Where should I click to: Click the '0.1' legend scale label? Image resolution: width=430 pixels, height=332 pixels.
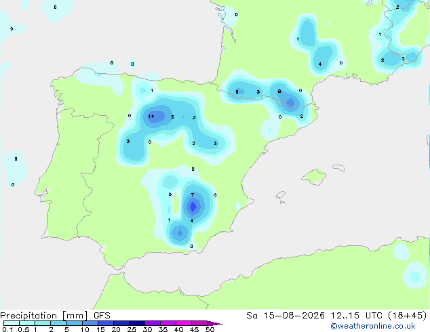[7, 329]
